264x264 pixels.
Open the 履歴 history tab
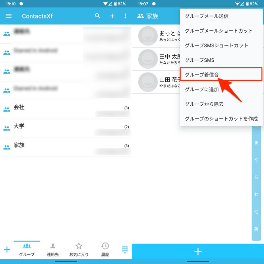point(105,249)
